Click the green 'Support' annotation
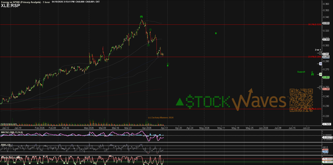This screenshot has height=165, width=333. click(301, 72)
